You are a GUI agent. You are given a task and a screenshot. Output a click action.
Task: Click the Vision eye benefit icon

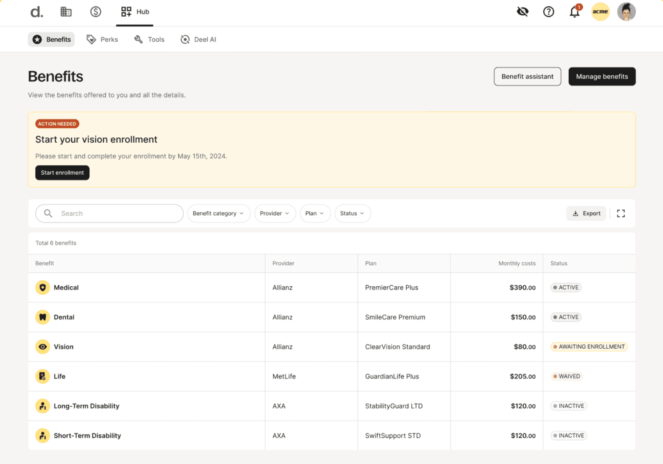[42, 346]
